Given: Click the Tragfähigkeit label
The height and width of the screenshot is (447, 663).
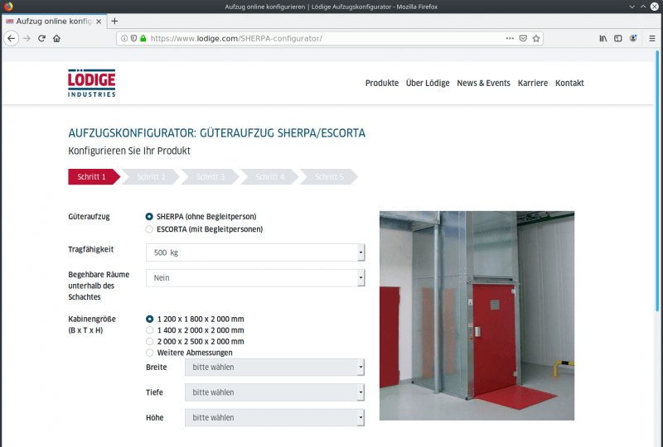Looking at the screenshot, I should click(91, 249).
